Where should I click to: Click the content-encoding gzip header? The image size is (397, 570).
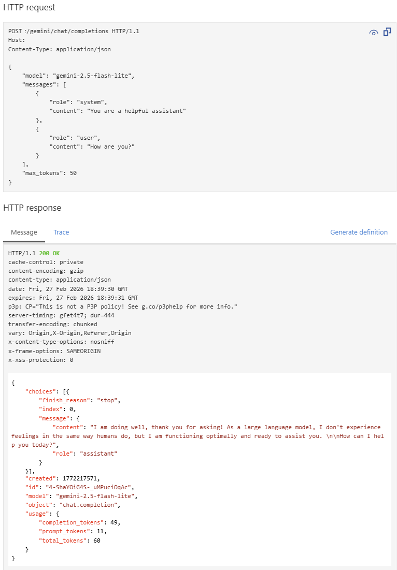(44, 271)
